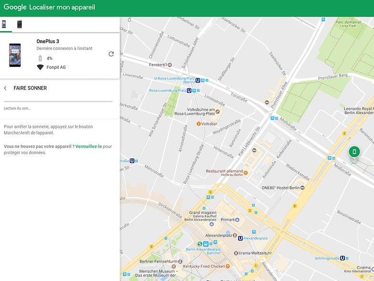The image size is (374, 281).
Task: Click Galeria Kaufhof Grand magasin marker
Action: click(x=211, y=224)
